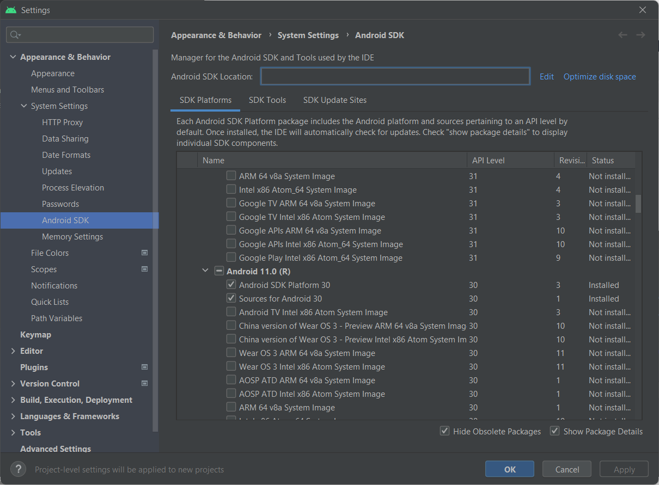The width and height of the screenshot is (659, 485).
Task: Expand the Tools section
Action: click(x=13, y=432)
